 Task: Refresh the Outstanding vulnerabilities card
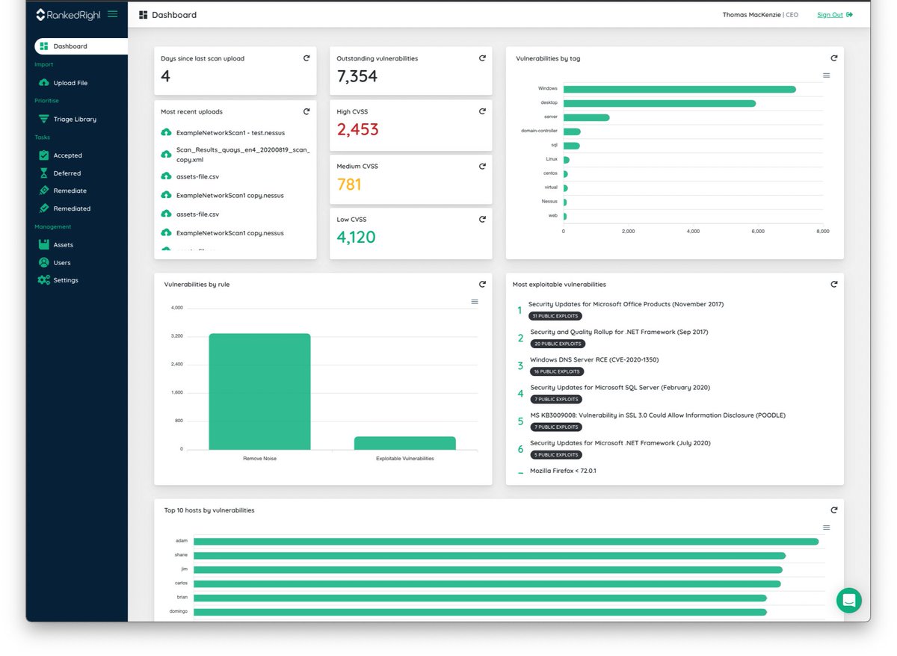482,58
